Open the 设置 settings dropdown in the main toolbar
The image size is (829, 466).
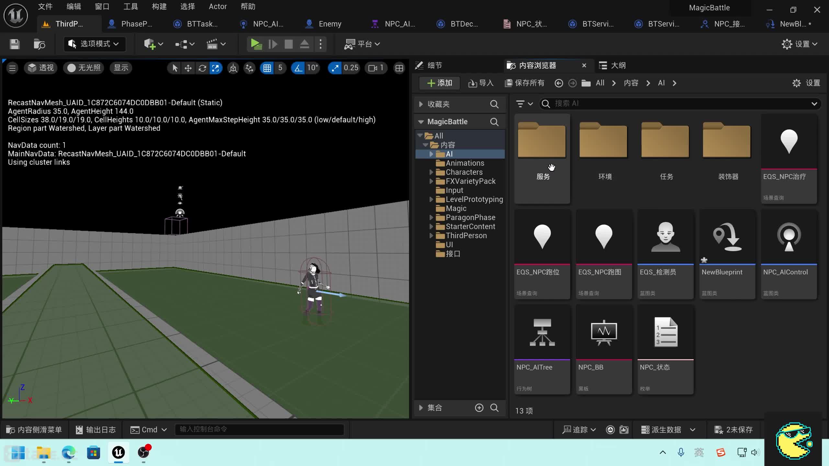(x=799, y=44)
